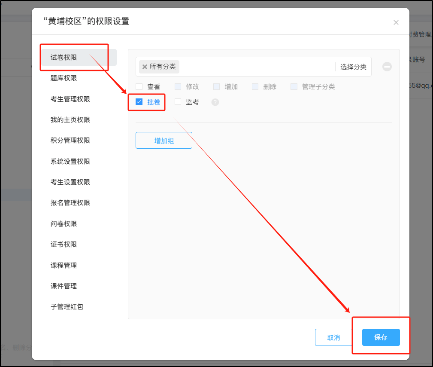Click the 增加组 button to add a group
The image size is (433, 367).
pos(164,140)
